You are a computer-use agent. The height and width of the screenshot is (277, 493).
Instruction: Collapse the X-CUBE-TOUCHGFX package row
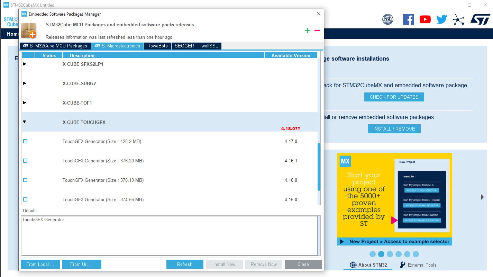[x=25, y=122]
